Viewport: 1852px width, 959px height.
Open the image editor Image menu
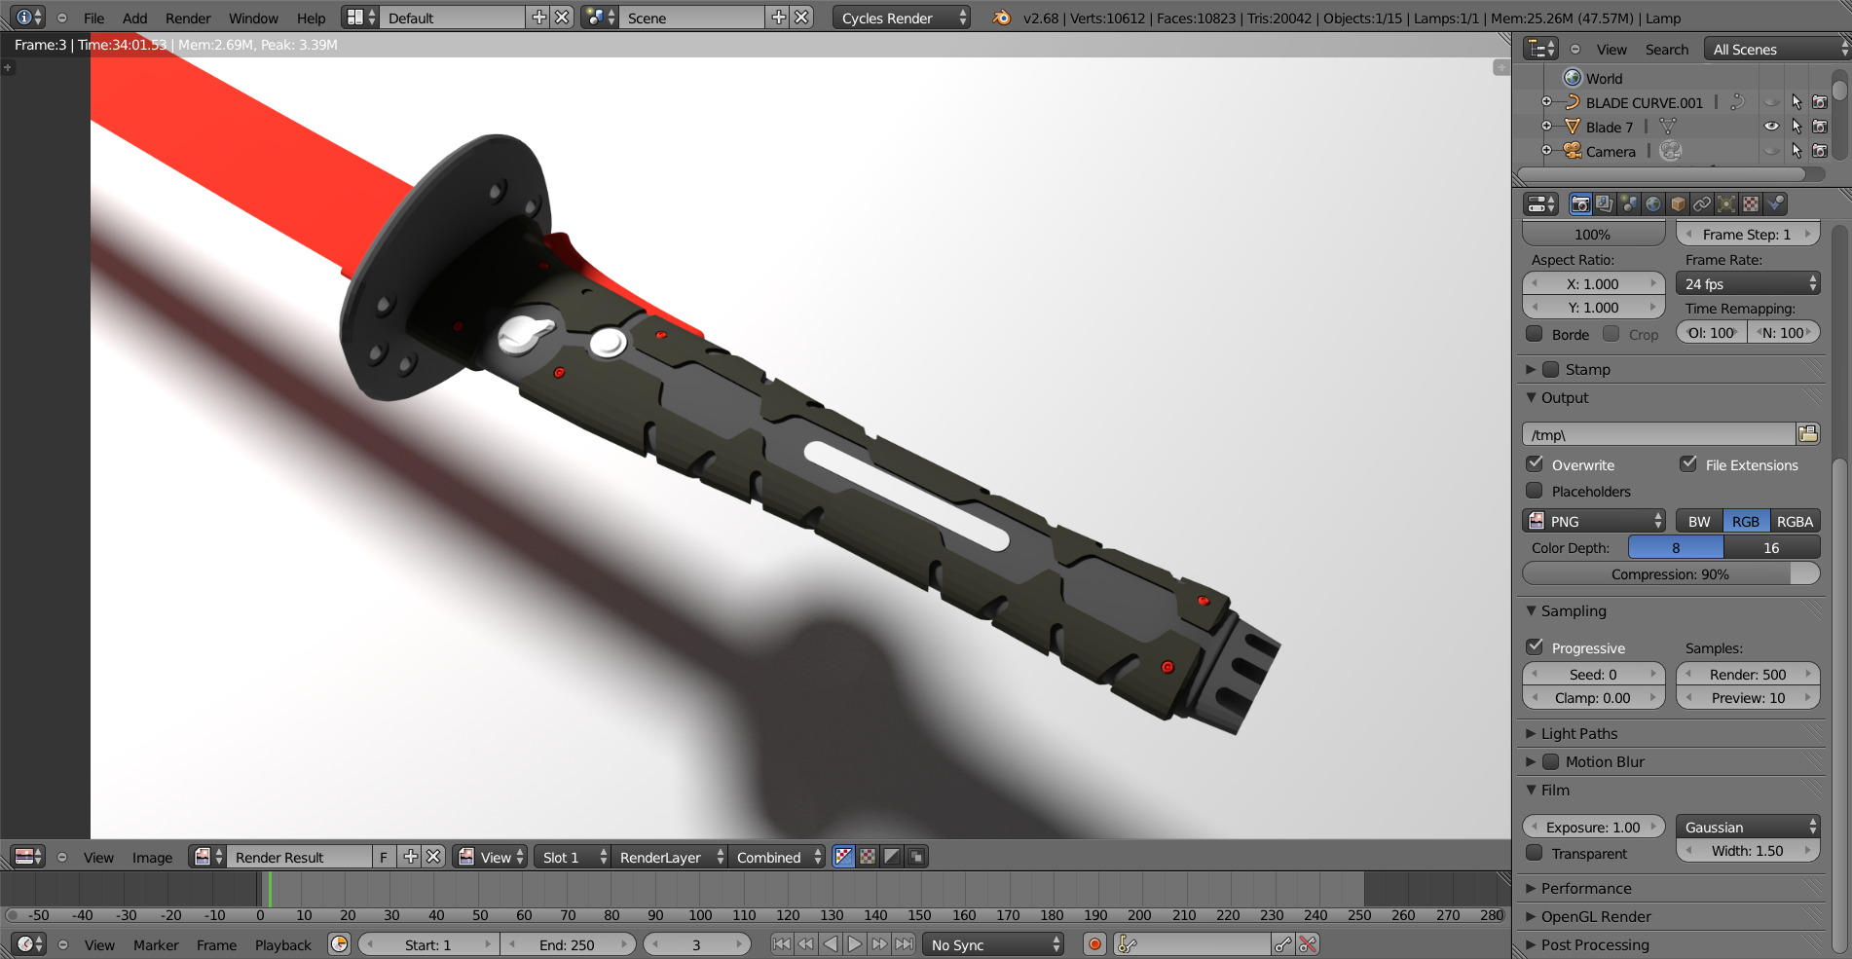point(152,857)
